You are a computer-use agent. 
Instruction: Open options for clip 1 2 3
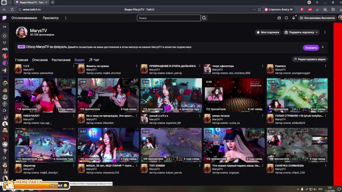(74, 66)
